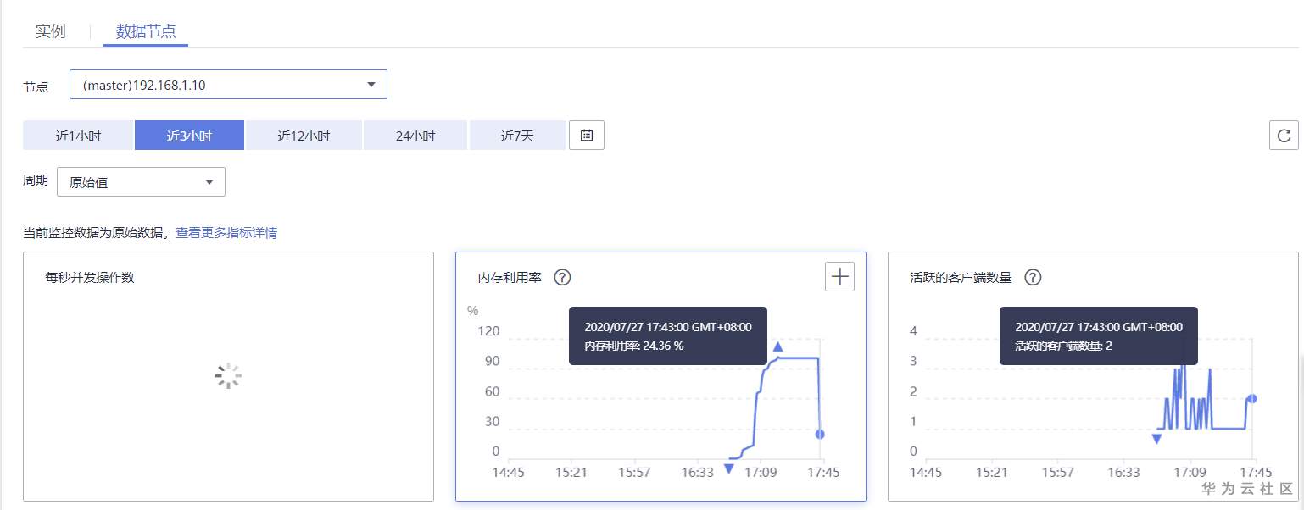Select the 数据节点 tab
Image resolution: width=1304 pixels, height=510 pixels.
[146, 31]
